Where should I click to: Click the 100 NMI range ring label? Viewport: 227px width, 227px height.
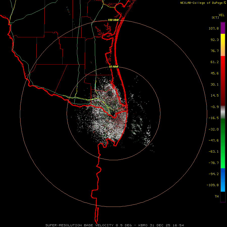click(x=113, y=20)
